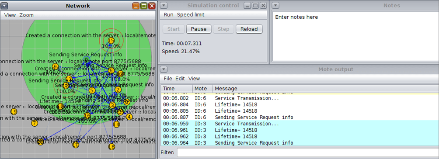The image size is (439, 159).
Task: Open the View menu in Network window
Action: [x=10, y=15]
